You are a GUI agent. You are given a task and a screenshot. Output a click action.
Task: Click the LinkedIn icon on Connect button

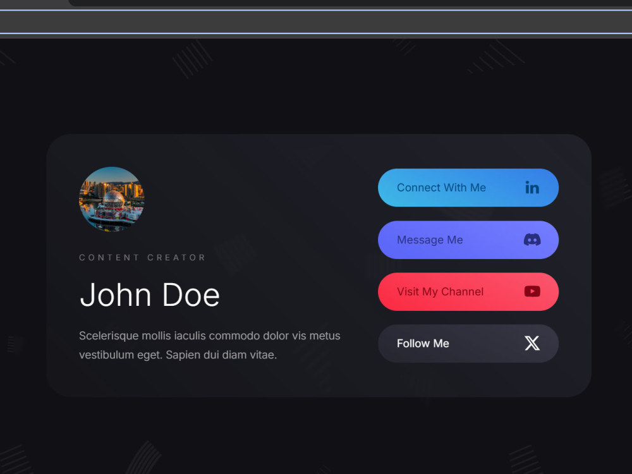[x=532, y=188]
